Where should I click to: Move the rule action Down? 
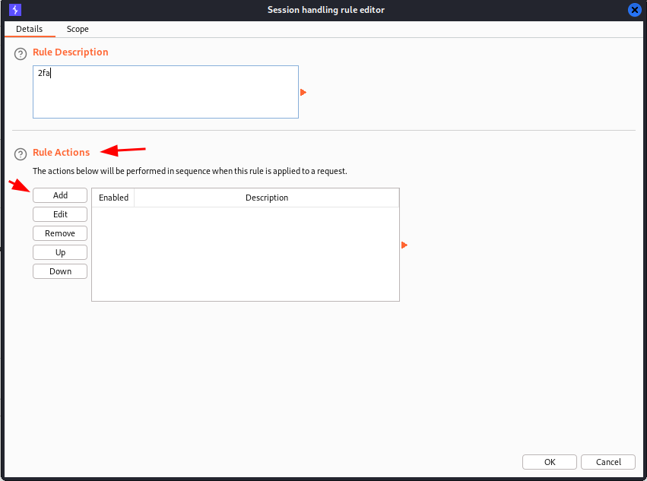tap(60, 271)
